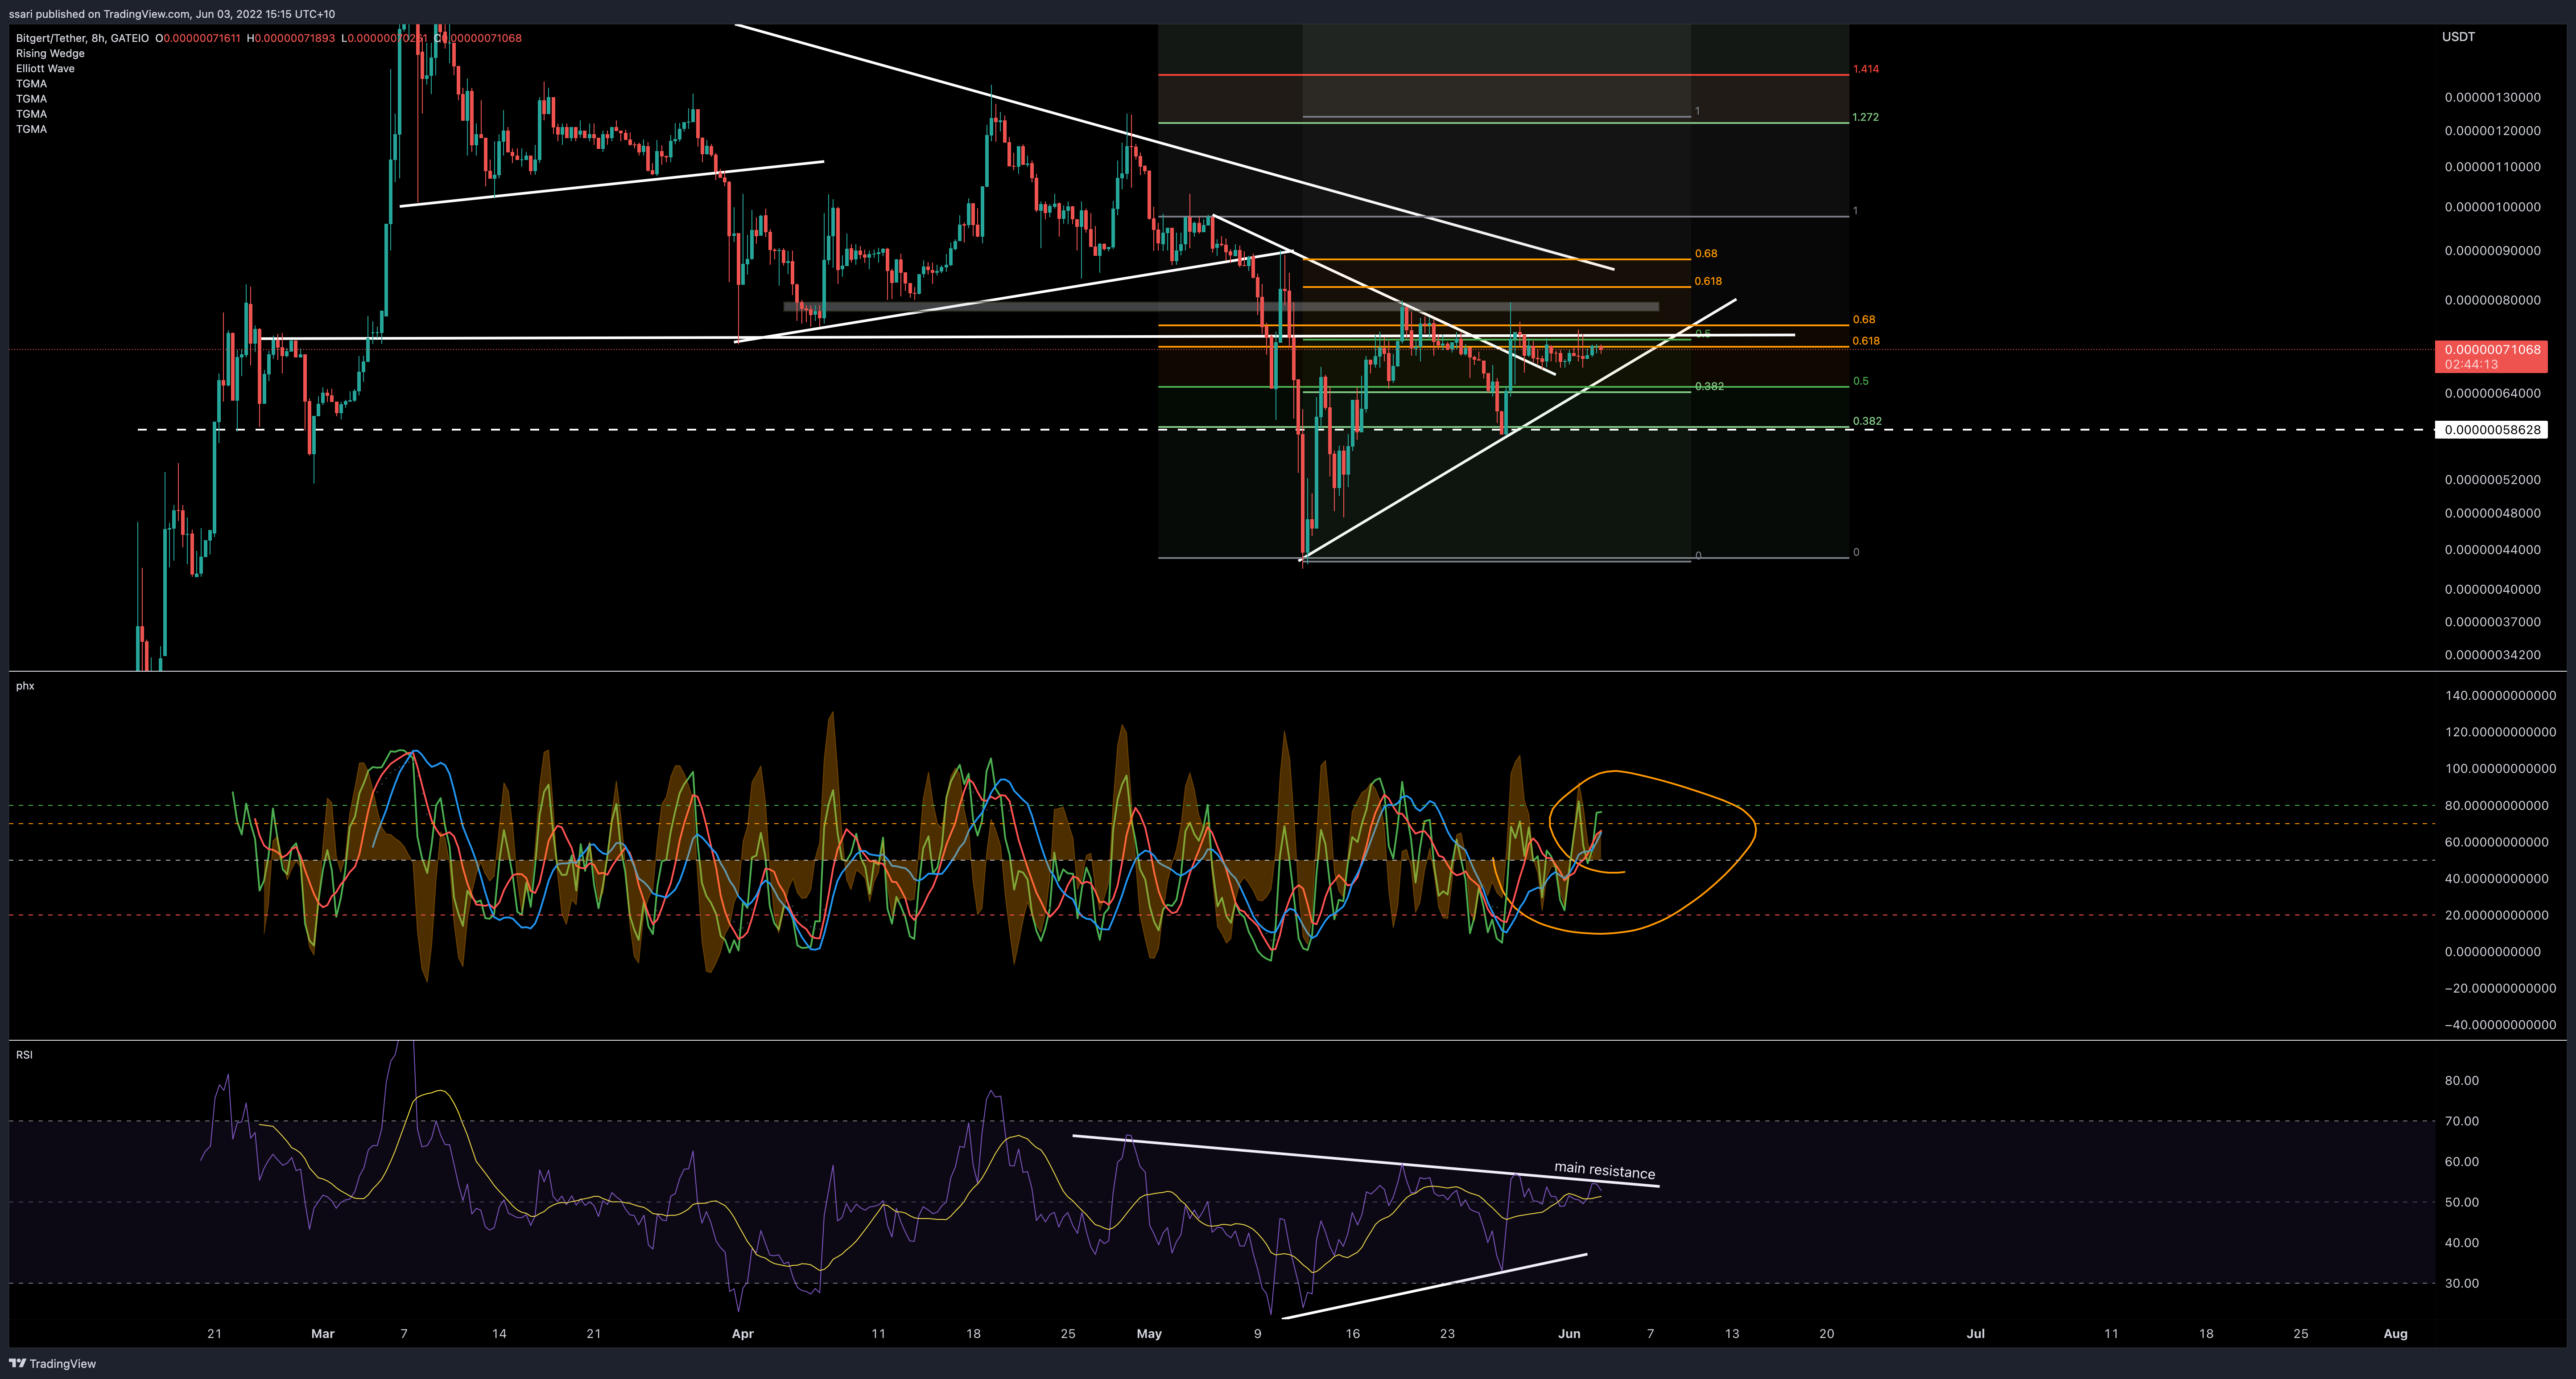Click the 23 date label on time axis
Viewport: 2576px width, 1379px height.
(x=1447, y=1333)
